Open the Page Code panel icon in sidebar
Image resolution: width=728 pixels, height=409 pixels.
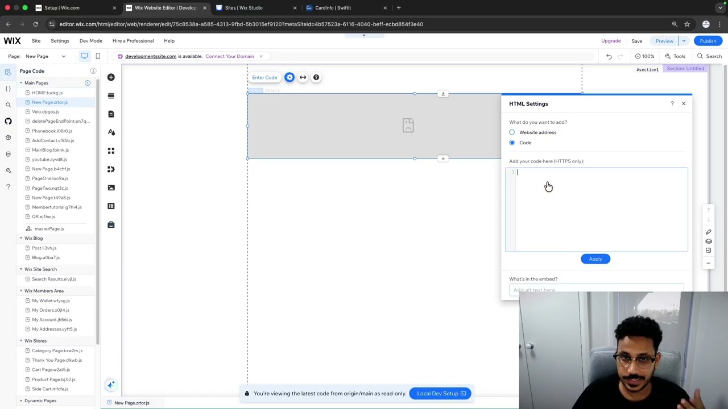click(x=8, y=72)
